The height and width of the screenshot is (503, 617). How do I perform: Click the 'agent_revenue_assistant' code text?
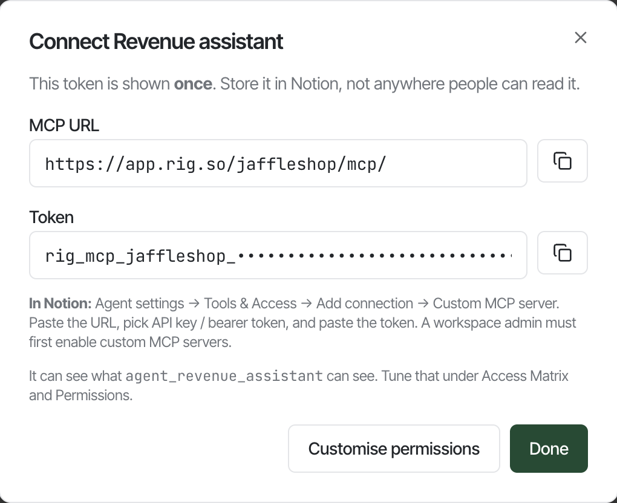(224, 376)
